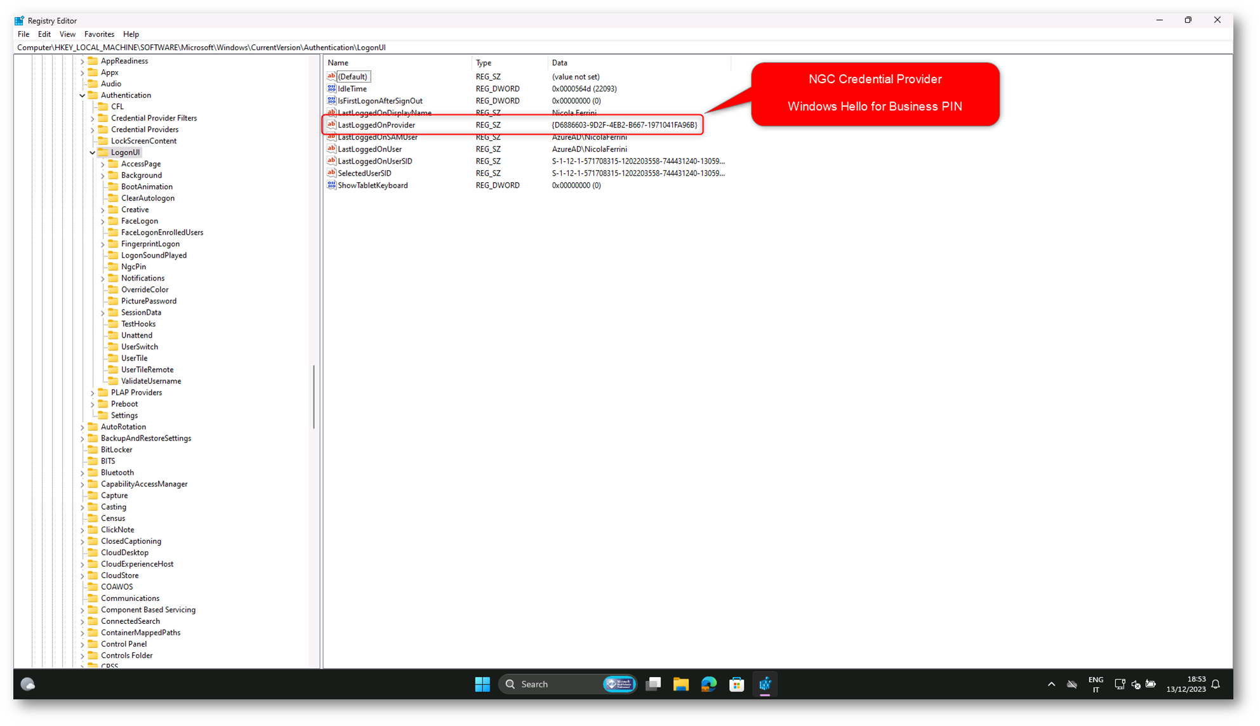Select the AppReadiness key
This screenshot has width=1260, height=726.
[124, 61]
